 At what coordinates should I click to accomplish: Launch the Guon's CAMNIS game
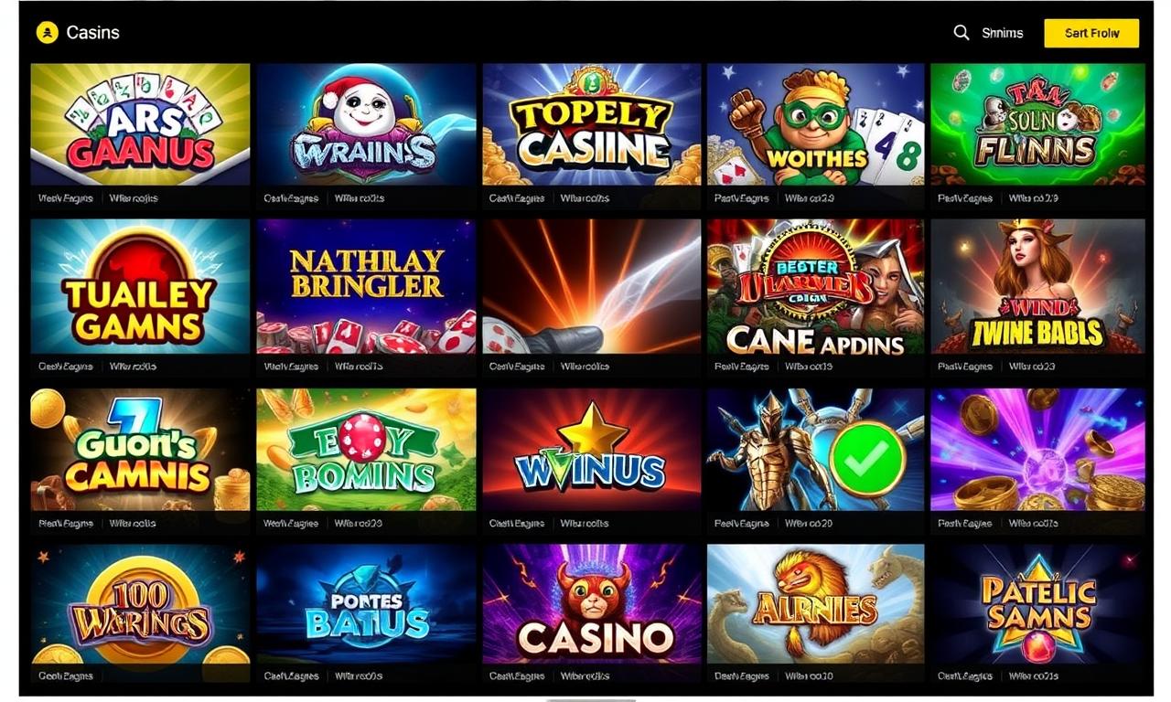click(140, 449)
